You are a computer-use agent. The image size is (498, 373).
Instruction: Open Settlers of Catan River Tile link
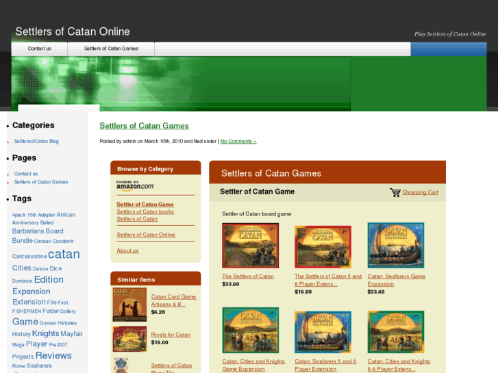pos(171,368)
